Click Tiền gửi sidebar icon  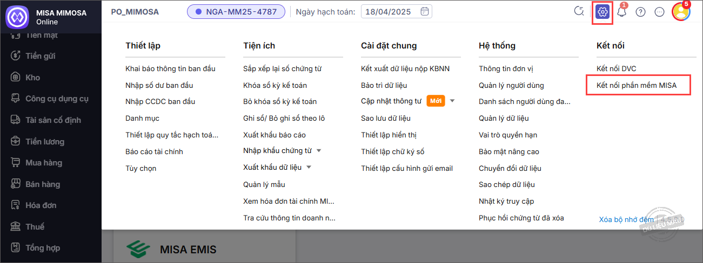coord(16,56)
